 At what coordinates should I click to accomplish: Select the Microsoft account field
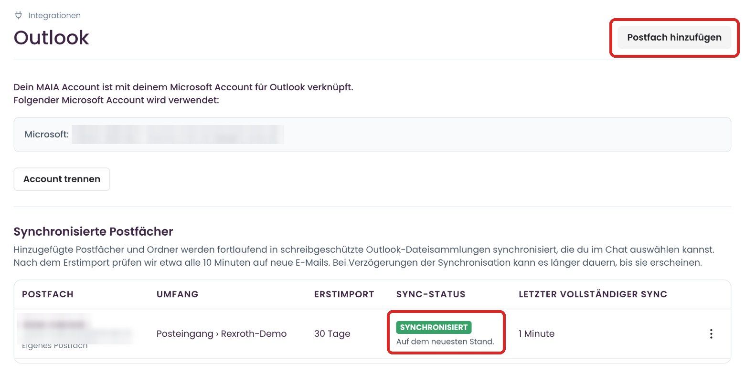click(372, 135)
